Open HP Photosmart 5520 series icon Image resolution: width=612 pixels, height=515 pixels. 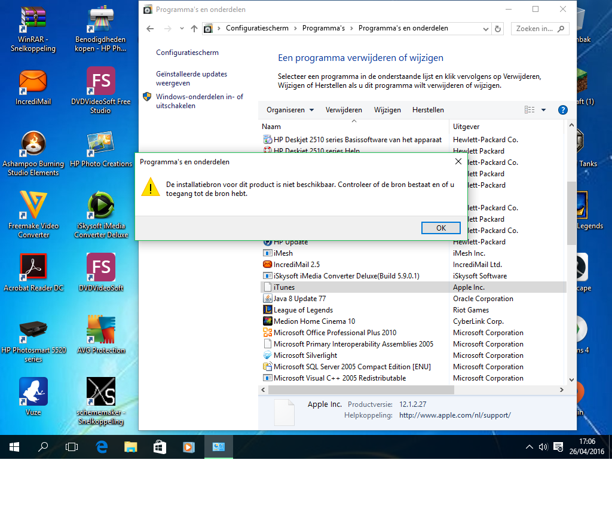click(x=33, y=341)
